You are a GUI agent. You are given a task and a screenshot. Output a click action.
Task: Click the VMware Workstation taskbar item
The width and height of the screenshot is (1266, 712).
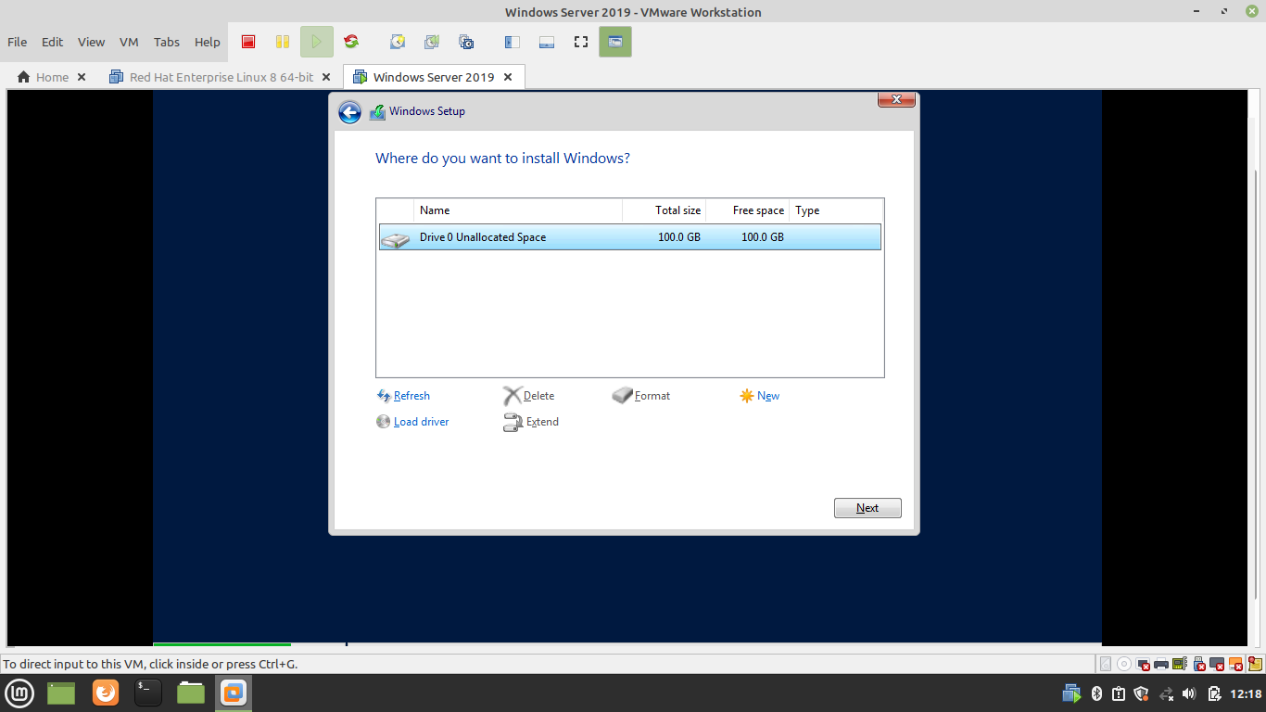coord(234,693)
